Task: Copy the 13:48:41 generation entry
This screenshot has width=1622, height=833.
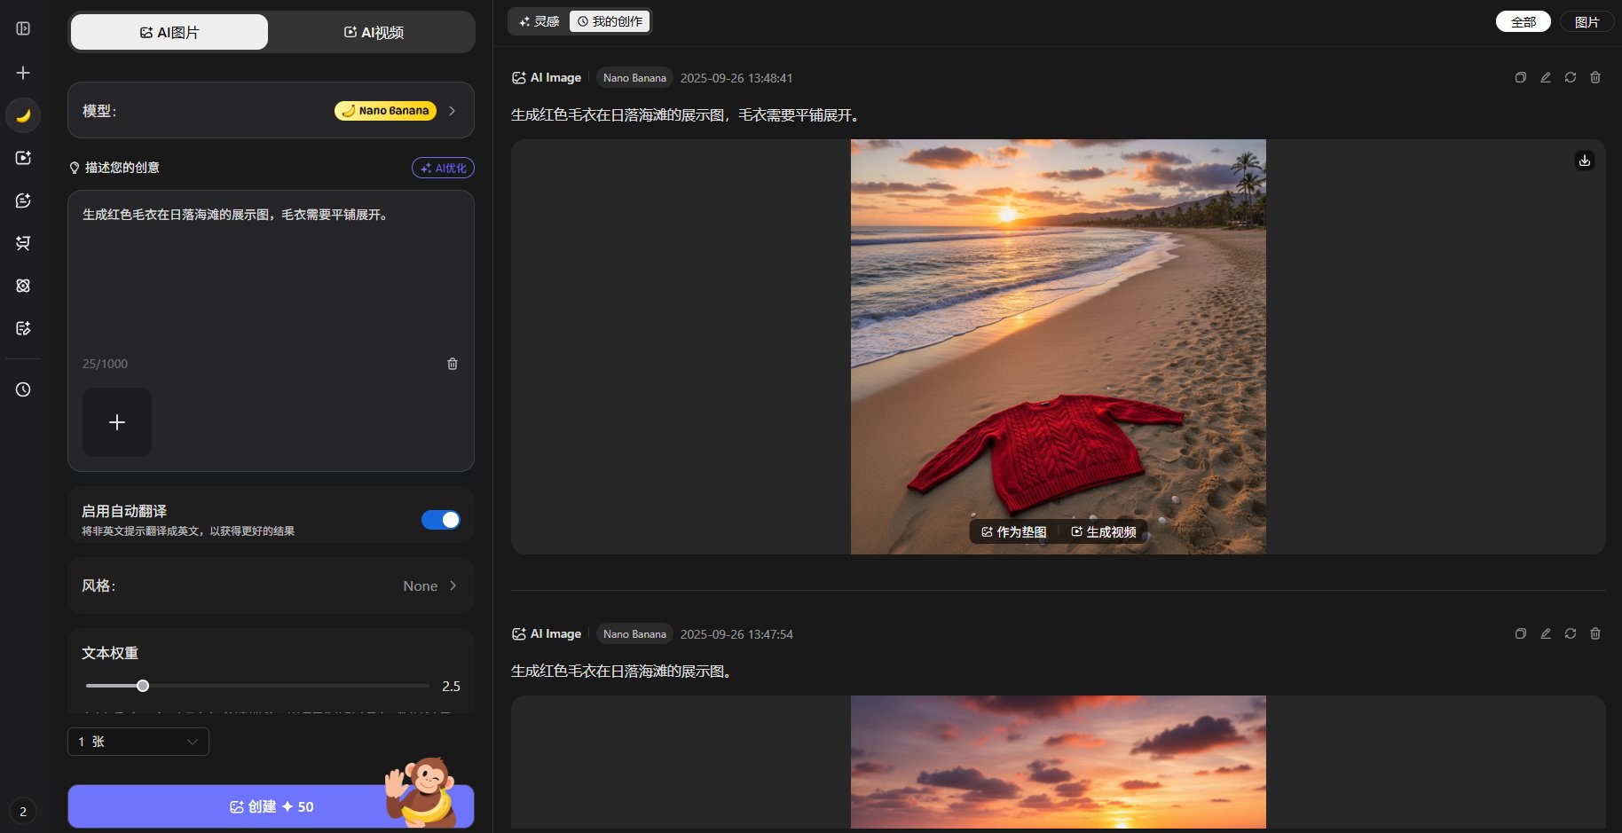Action: pyautogui.click(x=1521, y=78)
